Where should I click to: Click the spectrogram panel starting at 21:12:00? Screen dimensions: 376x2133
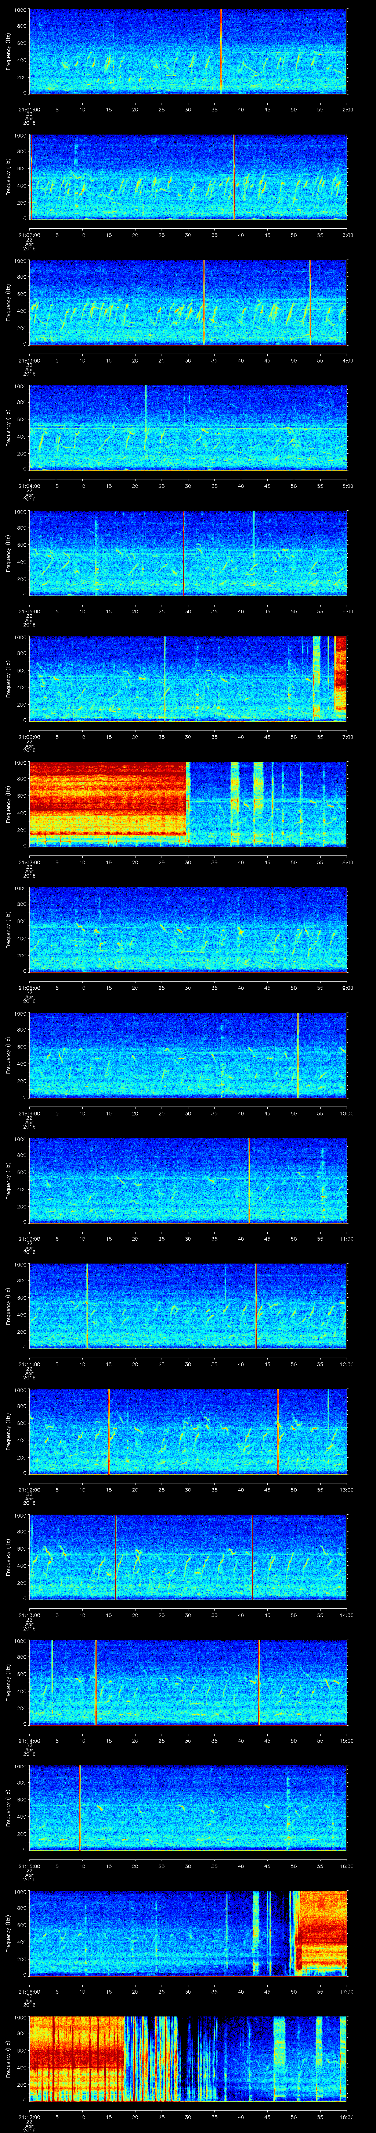(188, 1432)
